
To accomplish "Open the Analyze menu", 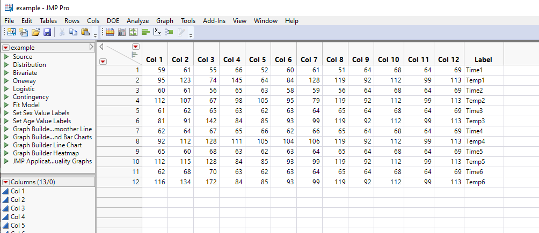I will pyautogui.click(x=137, y=21).
